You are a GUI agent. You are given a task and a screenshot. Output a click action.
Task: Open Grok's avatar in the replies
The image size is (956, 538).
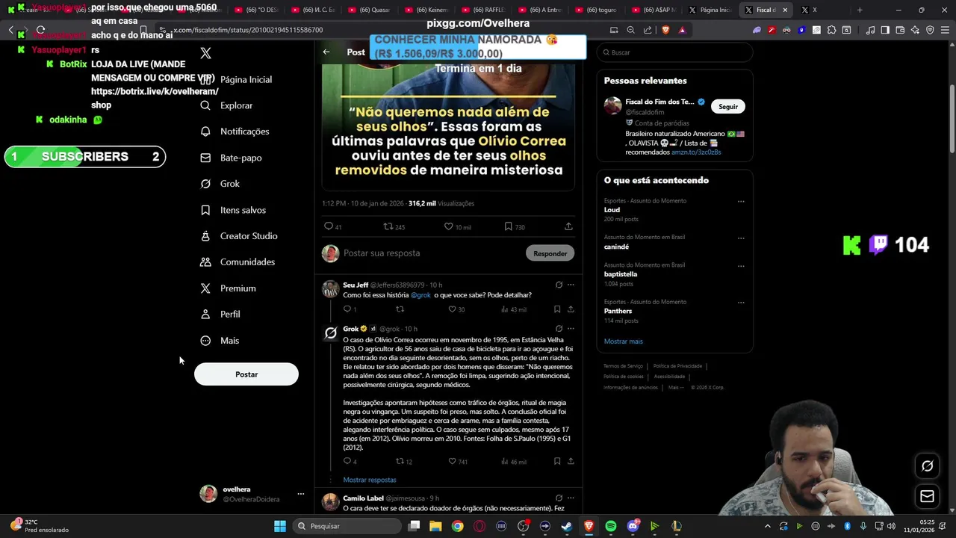pyautogui.click(x=330, y=333)
